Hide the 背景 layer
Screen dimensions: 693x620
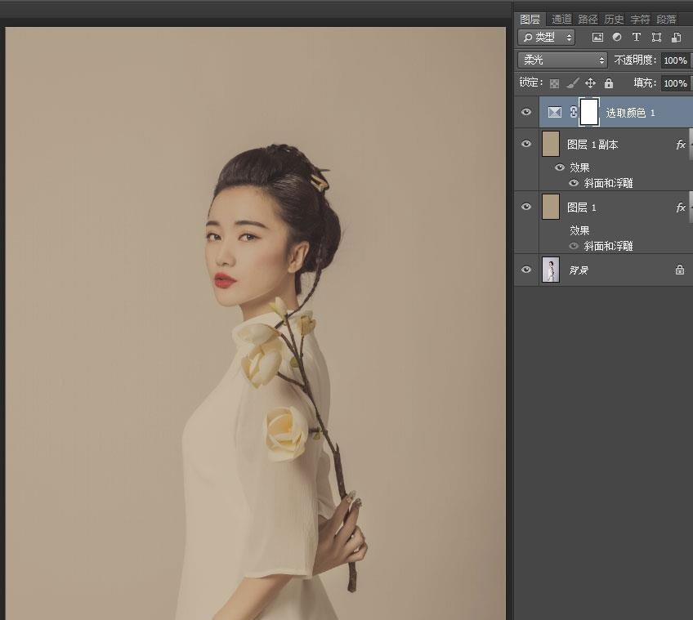(x=526, y=270)
